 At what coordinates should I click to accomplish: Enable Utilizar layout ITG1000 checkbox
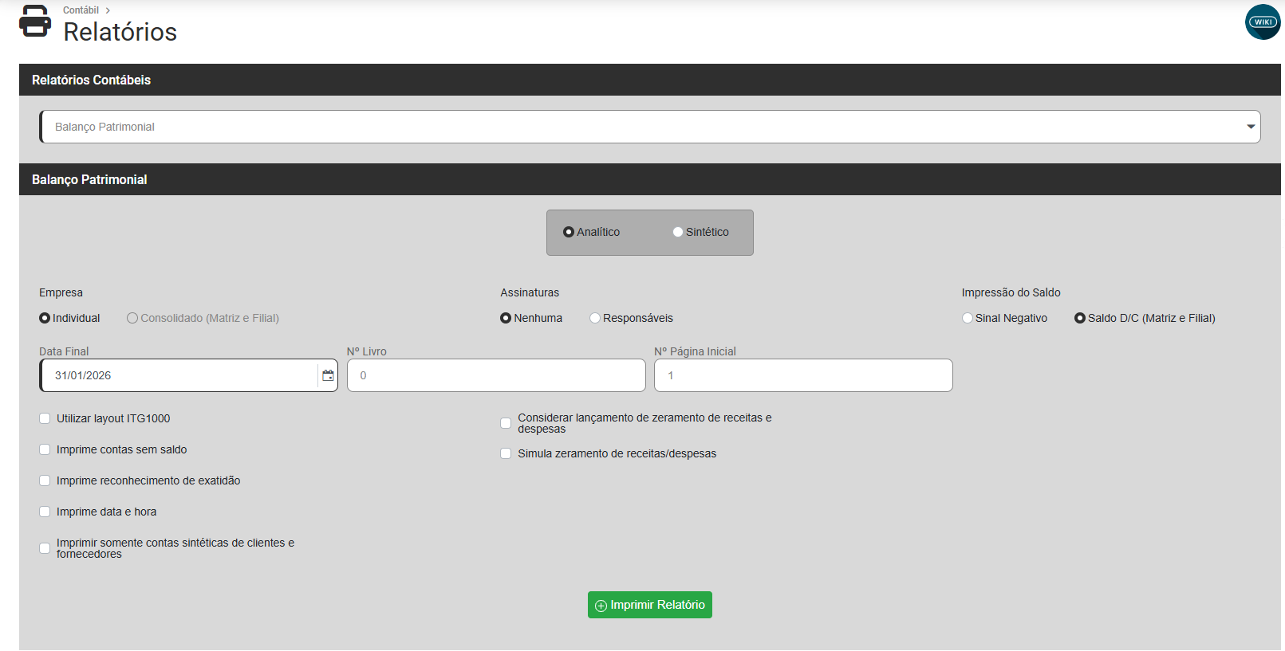point(45,418)
